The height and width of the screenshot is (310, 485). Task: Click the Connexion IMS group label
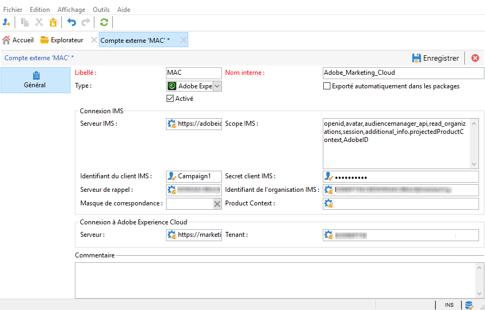(101, 111)
